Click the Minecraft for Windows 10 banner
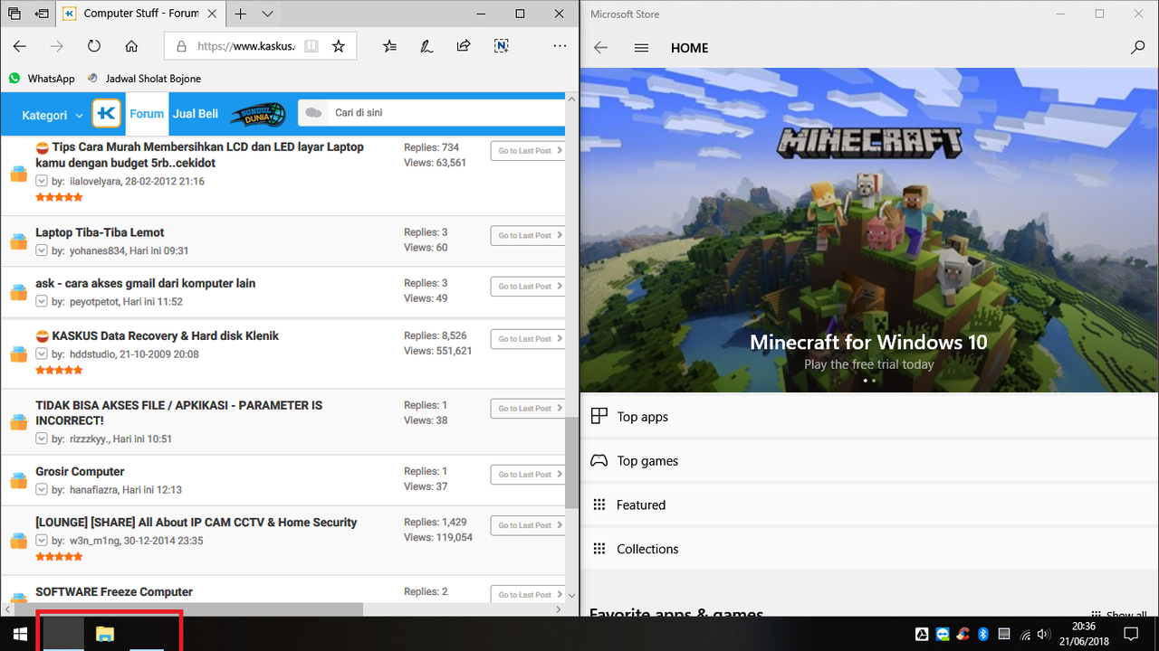 869,231
